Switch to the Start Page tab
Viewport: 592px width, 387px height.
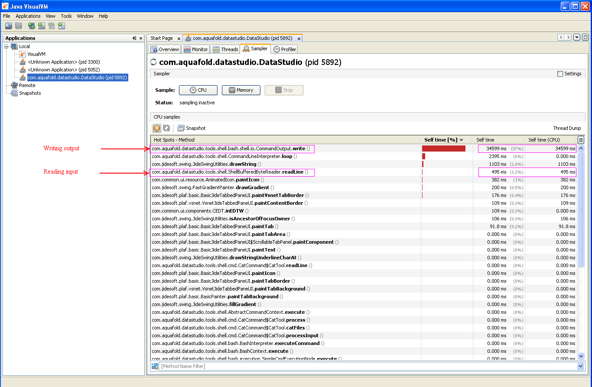pyautogui.click(x=162, y=39)
